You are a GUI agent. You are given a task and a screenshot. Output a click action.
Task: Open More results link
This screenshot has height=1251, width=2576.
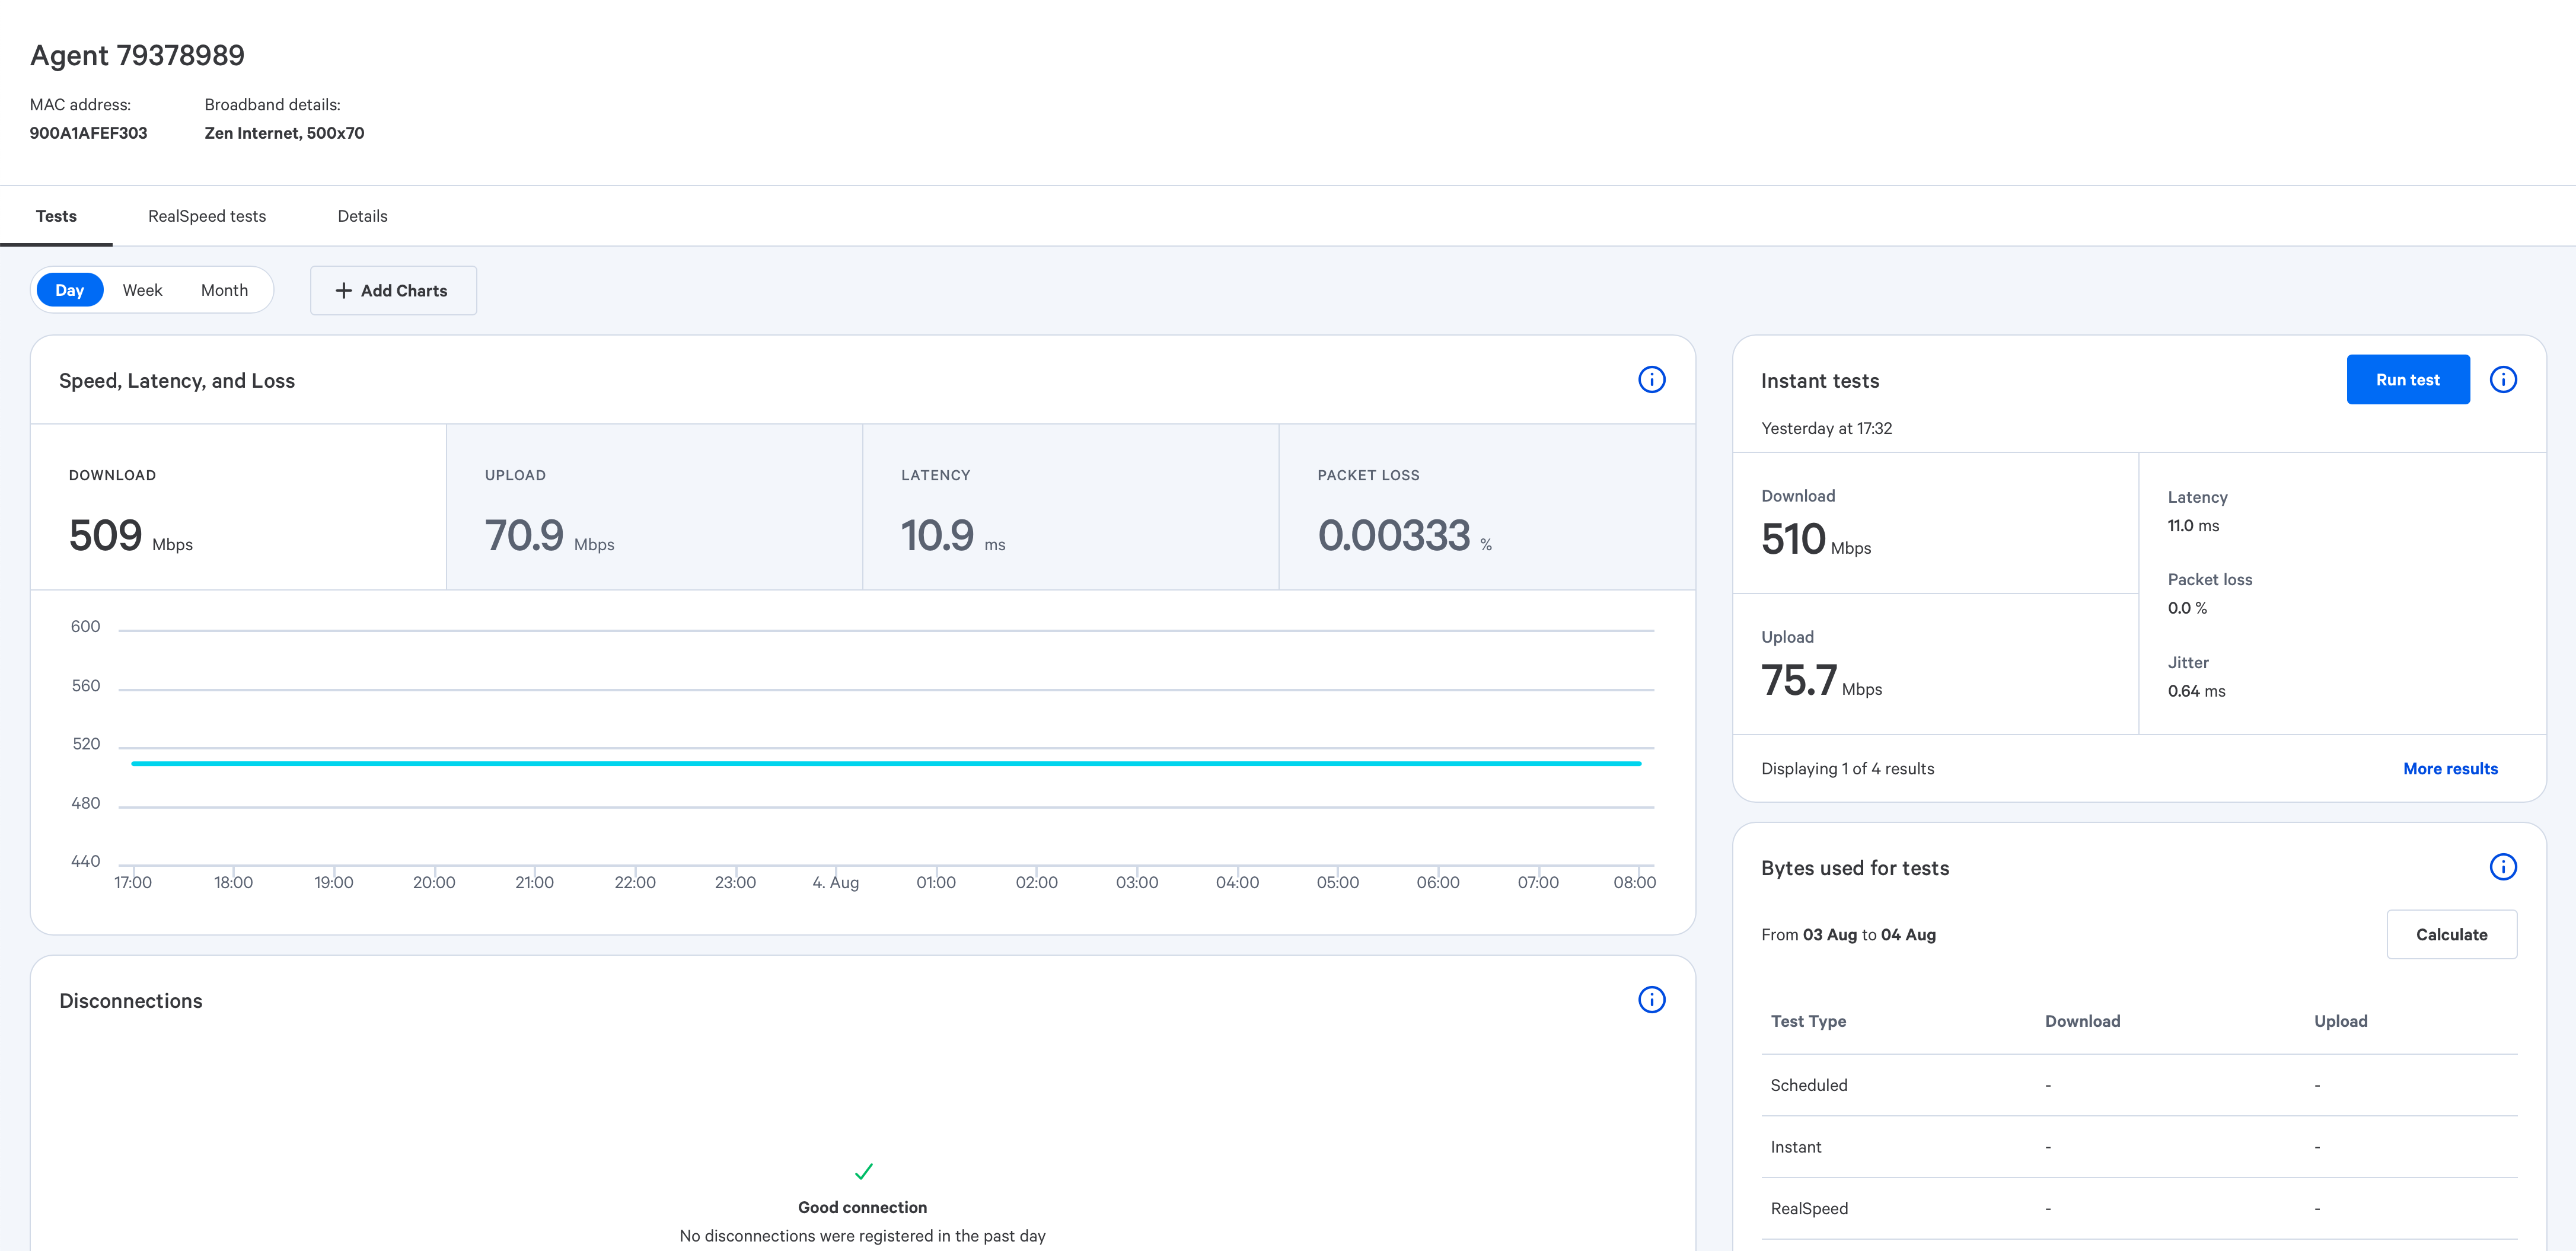[x=2449, y=769]
